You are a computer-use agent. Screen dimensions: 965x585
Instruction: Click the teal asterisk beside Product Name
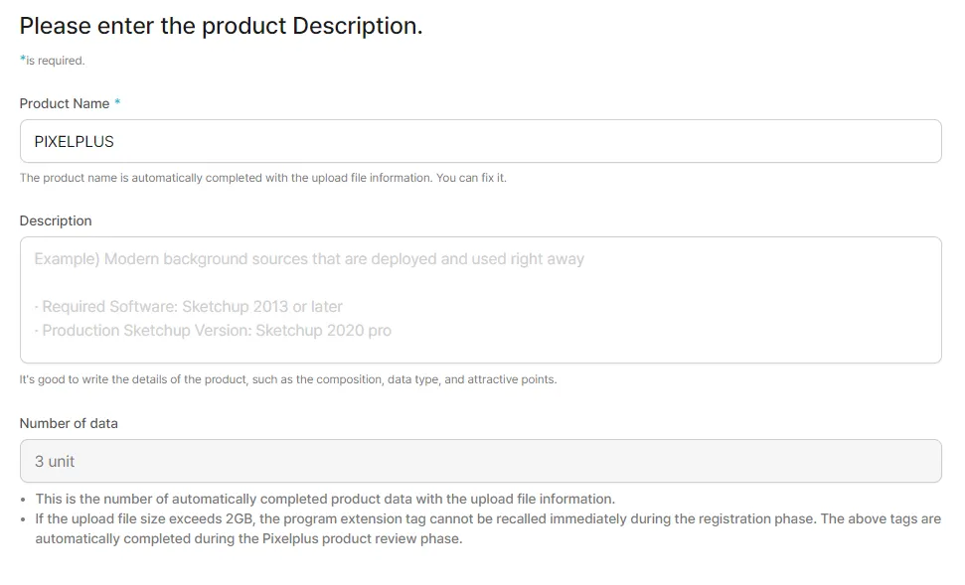[117, 103]
